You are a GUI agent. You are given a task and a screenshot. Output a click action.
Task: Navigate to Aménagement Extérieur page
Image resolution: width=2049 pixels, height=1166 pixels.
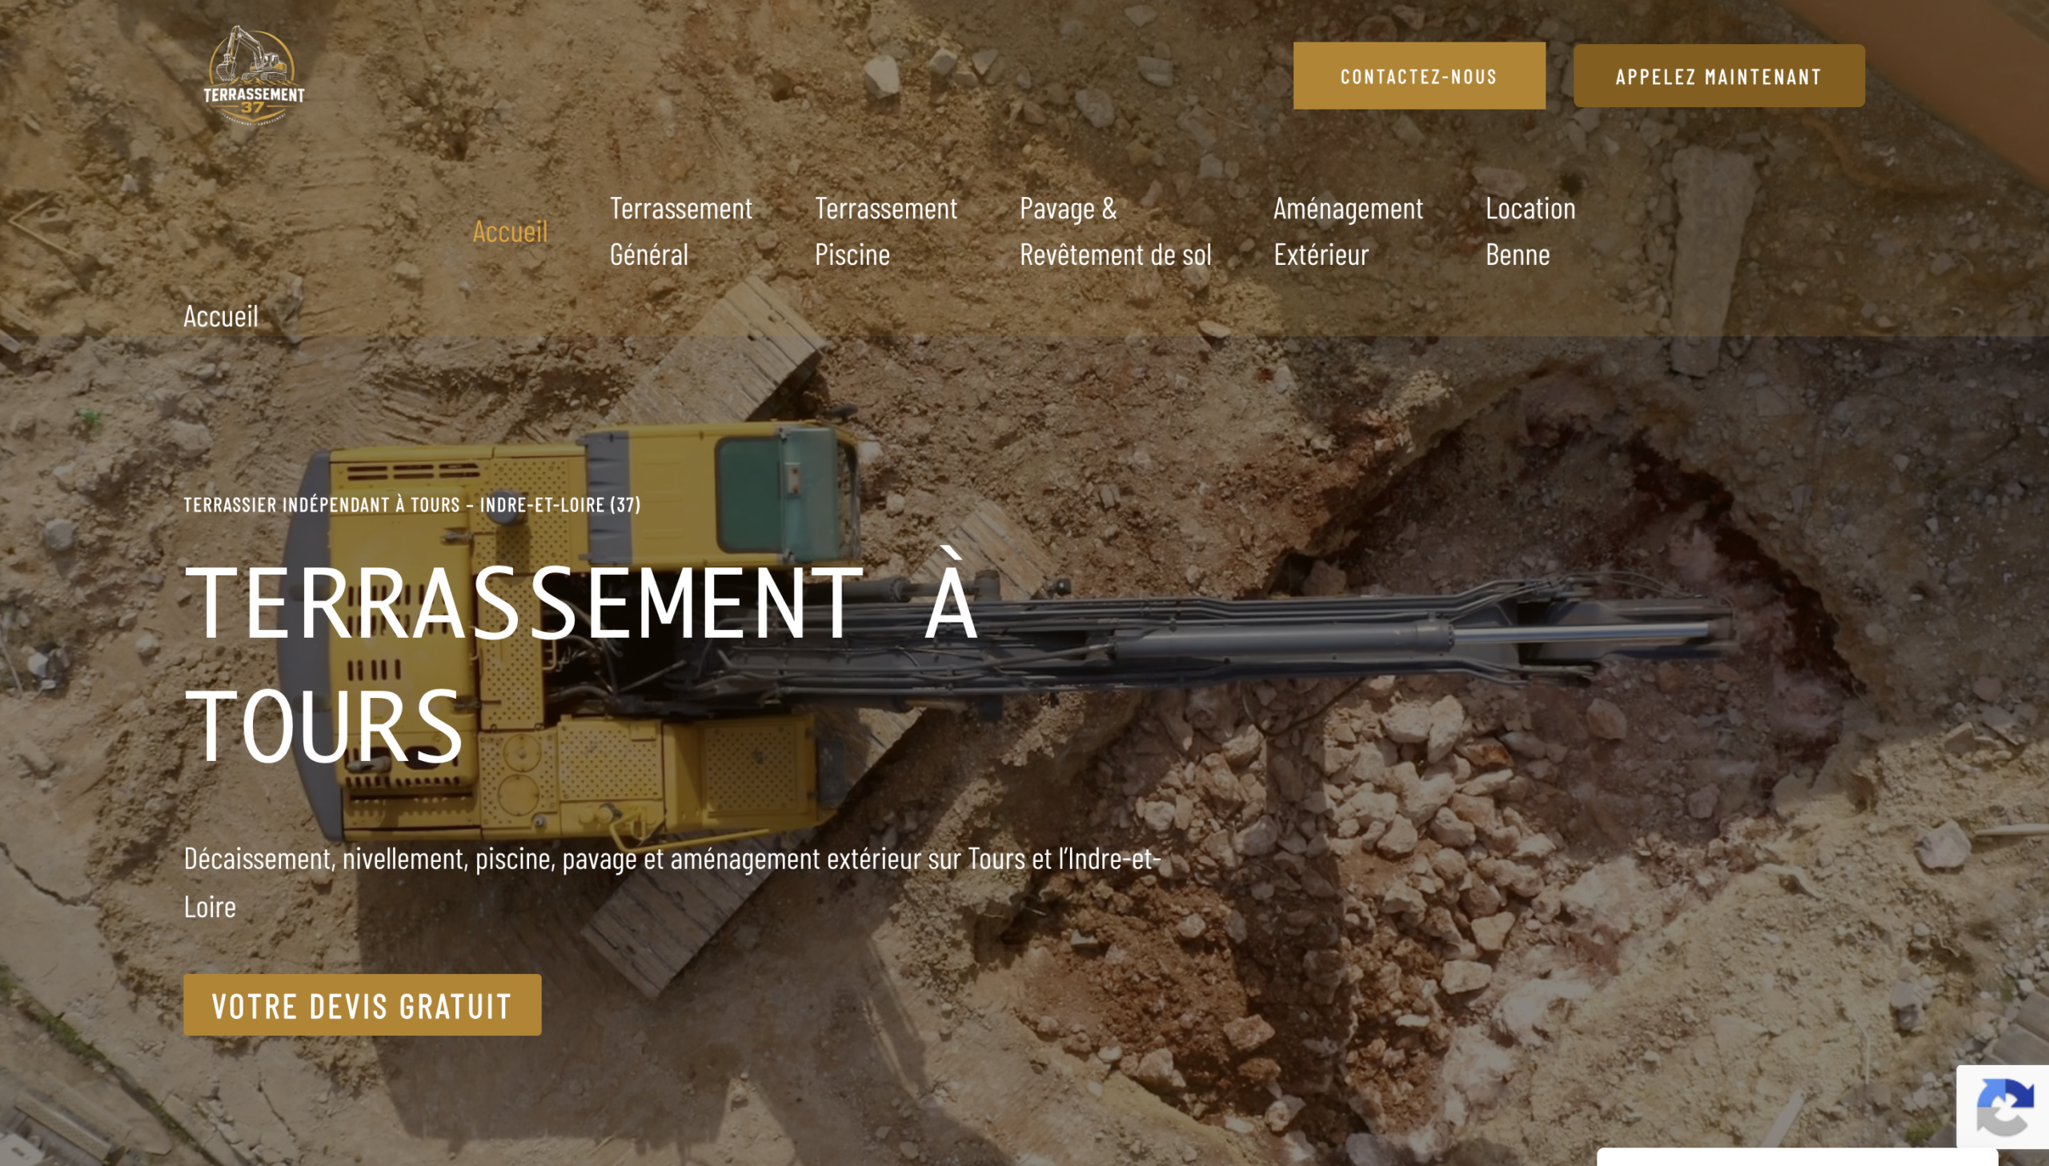(1349, 231)
